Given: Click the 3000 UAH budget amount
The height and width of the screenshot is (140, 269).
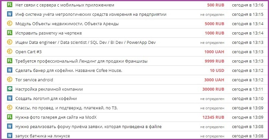Looking at the screenshot, I should click(214, 80).
